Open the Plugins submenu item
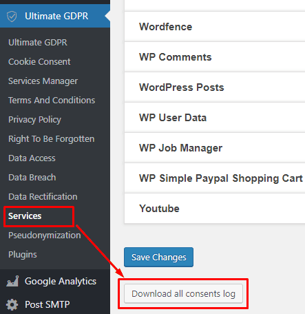The height and width of the screenshot is (314, 305). click(x=23, y=255)
